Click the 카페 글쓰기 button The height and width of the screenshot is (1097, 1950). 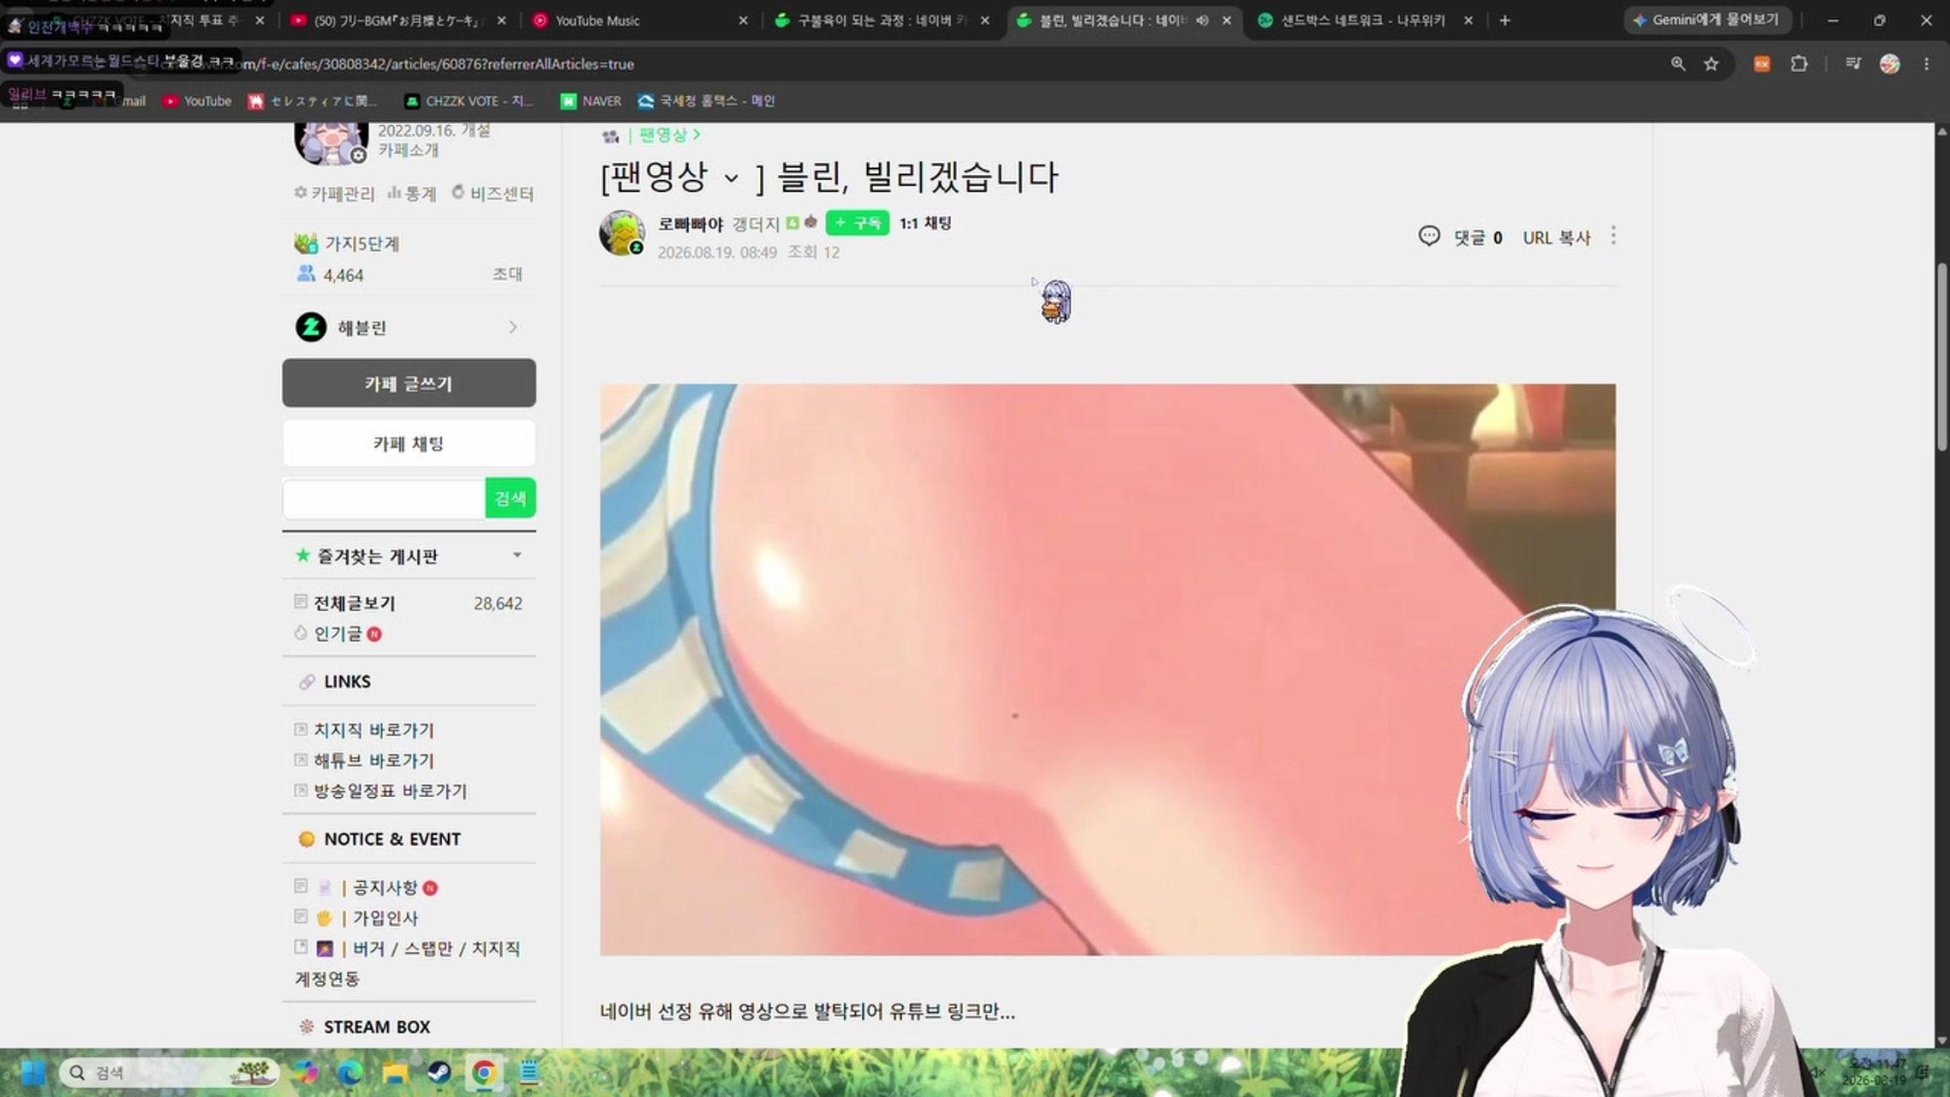(x=409, y=383)
